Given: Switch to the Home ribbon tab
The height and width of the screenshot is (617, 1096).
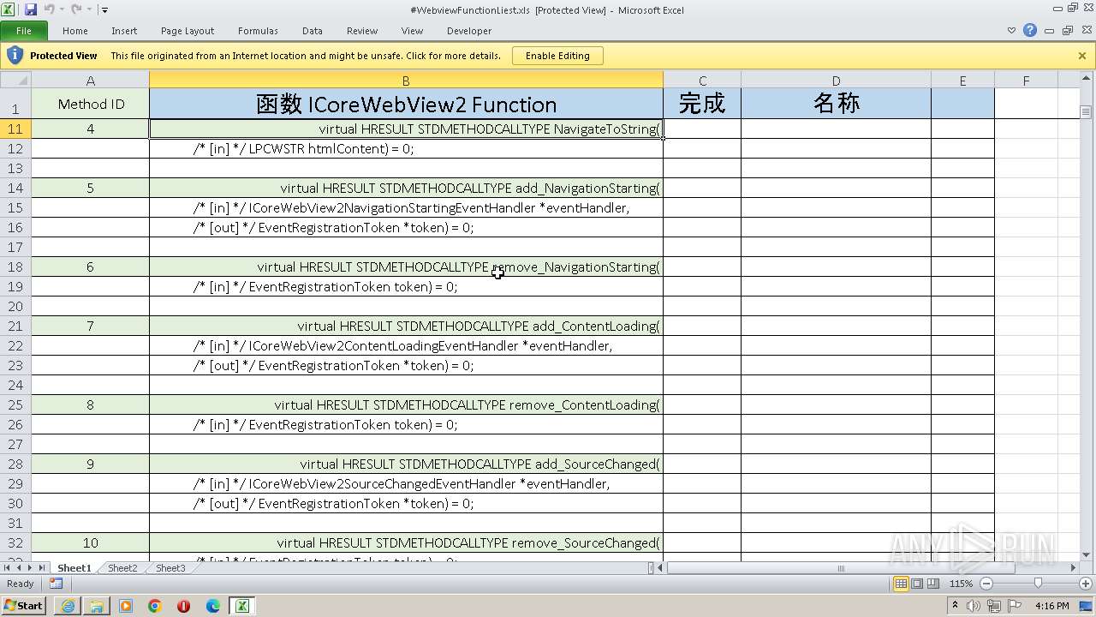Looking at the screenshot, I should [x=75, y=31].
